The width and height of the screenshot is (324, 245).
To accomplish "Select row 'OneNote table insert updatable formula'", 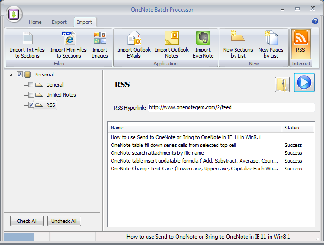I will pos(212,161).
